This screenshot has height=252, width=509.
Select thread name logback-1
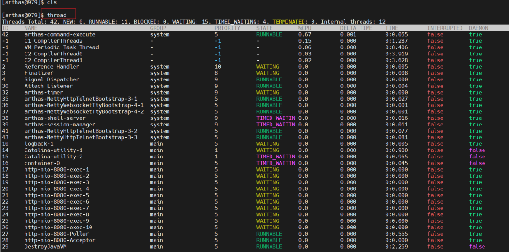(x=39, y=144)
